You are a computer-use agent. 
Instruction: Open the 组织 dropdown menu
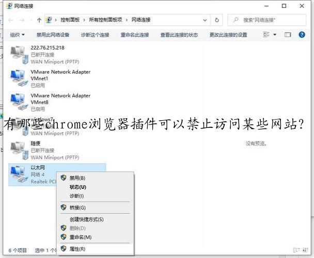click(x=17, y=35)
